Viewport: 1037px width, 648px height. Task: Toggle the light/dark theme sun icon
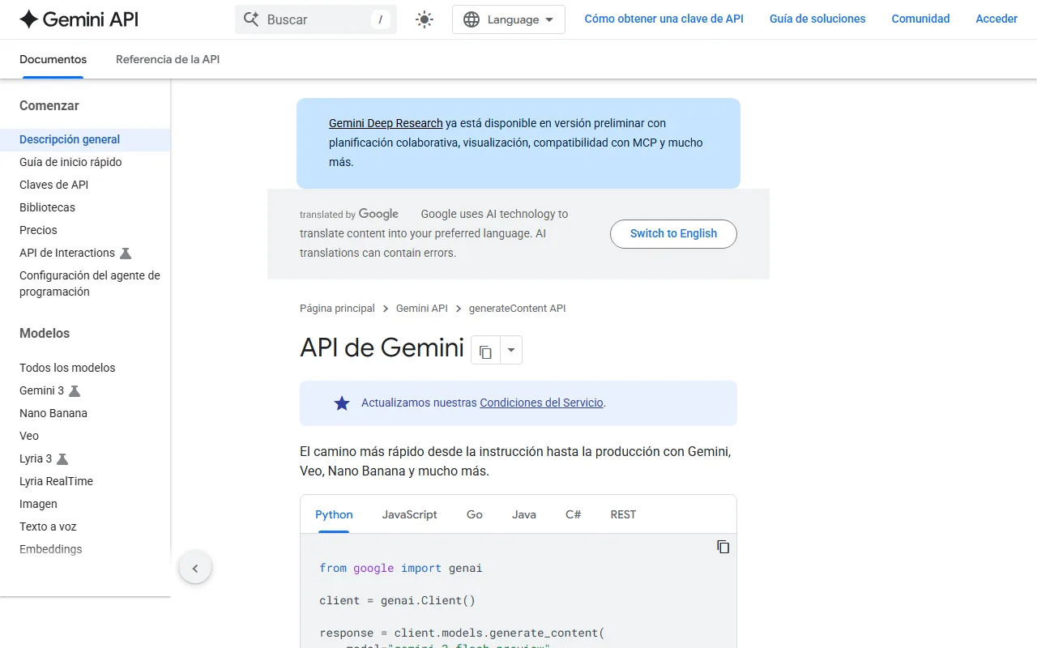pos(425,19)
